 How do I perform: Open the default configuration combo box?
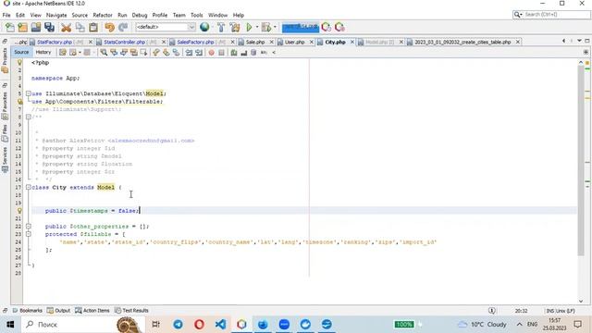coord(166,27)
